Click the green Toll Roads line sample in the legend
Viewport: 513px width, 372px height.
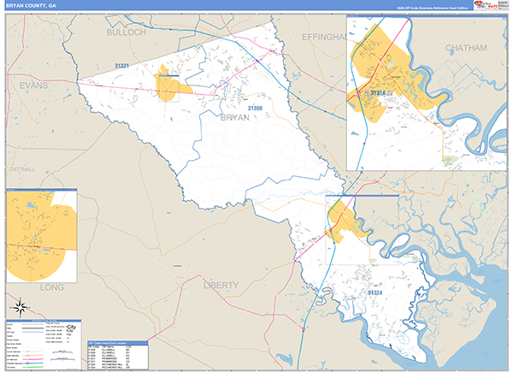point(32,367)
